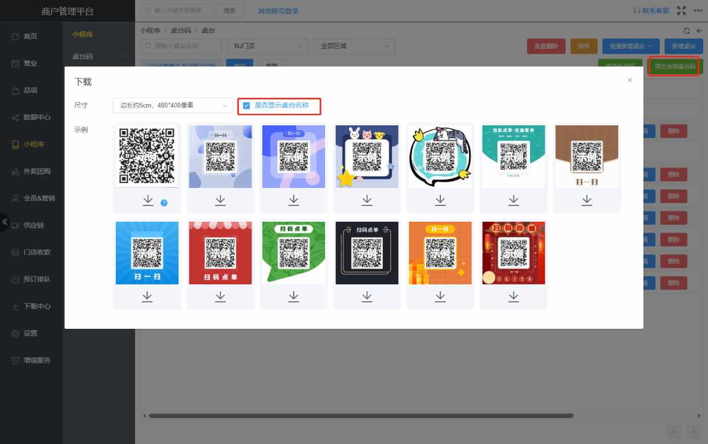
Task: Click 联系客服 link
Action: [x=651, y=10]
